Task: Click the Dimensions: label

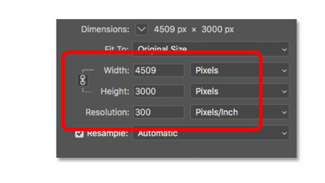Action: (x=105, y=30)
